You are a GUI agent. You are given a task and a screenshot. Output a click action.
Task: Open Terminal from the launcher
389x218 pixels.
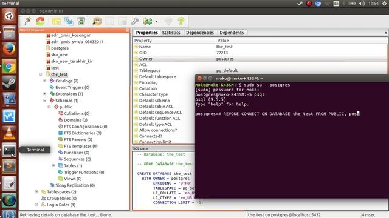tap(9, 150)
